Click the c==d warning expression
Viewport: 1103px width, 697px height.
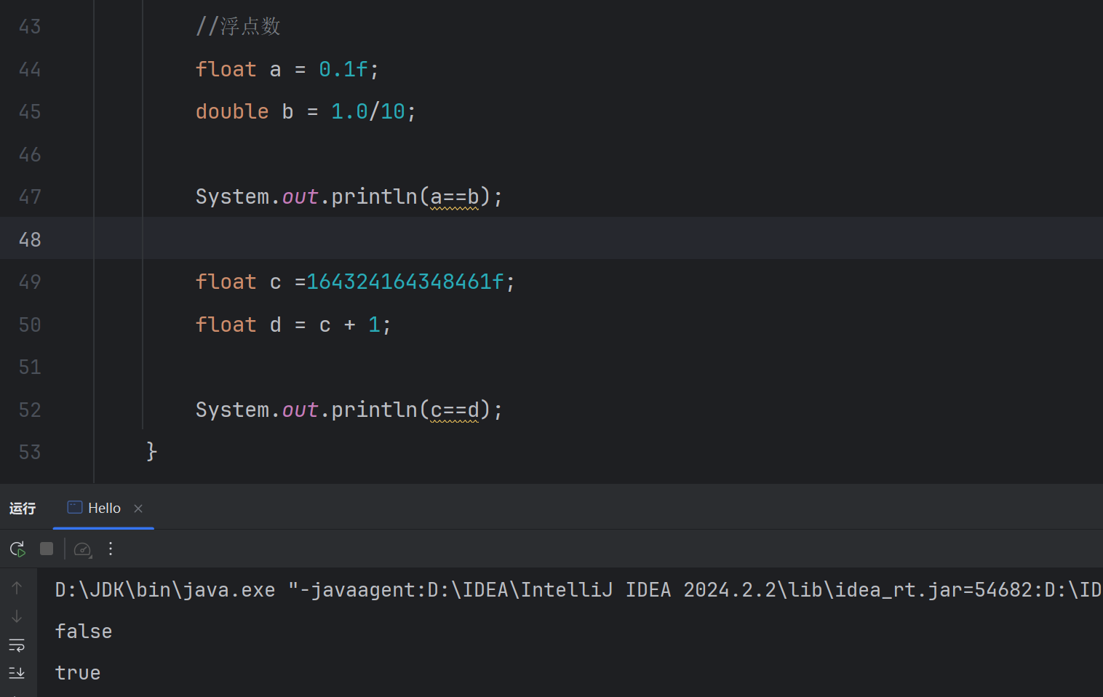tap(455, 410)
